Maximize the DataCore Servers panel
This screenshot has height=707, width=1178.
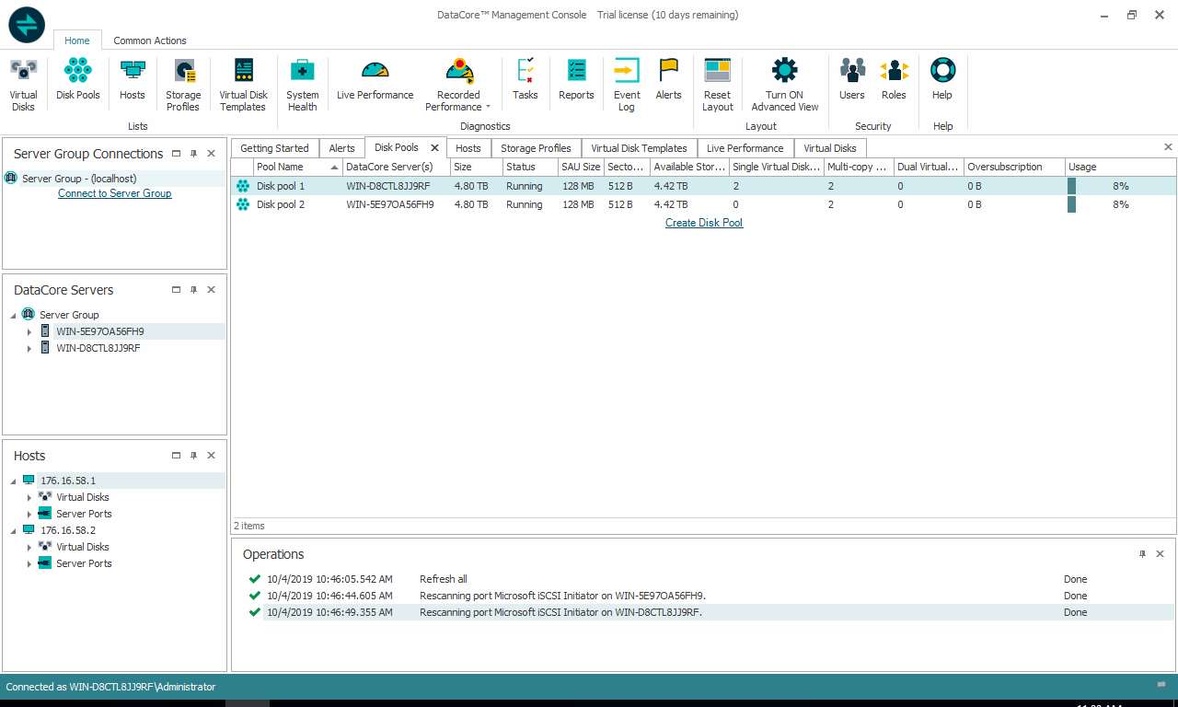point(176,290)
